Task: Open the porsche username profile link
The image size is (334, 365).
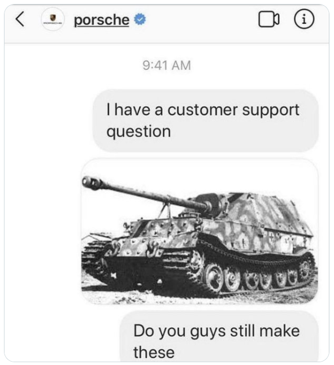Action: click(102, 20)
